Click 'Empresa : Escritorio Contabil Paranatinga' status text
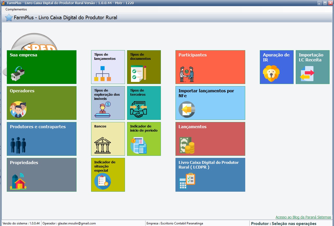Viewport: 334px width, 226px height. (175, 223)
